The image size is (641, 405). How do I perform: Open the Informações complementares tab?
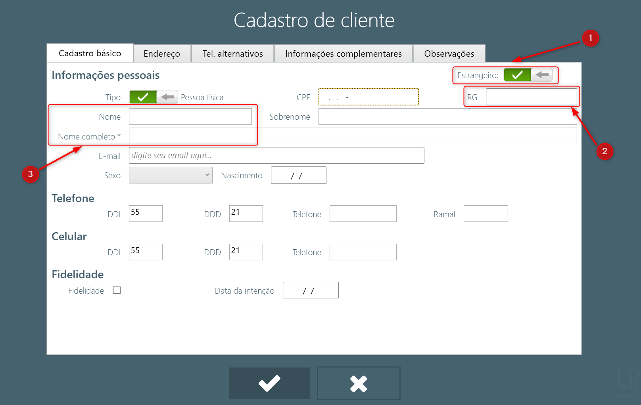coord(344,53)
